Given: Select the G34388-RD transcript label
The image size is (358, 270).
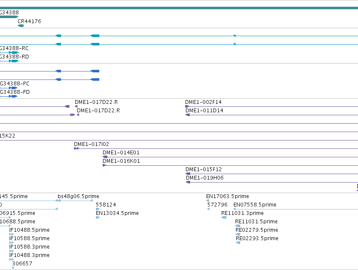Looking at the screenshot, I should [x=14, y=57].
